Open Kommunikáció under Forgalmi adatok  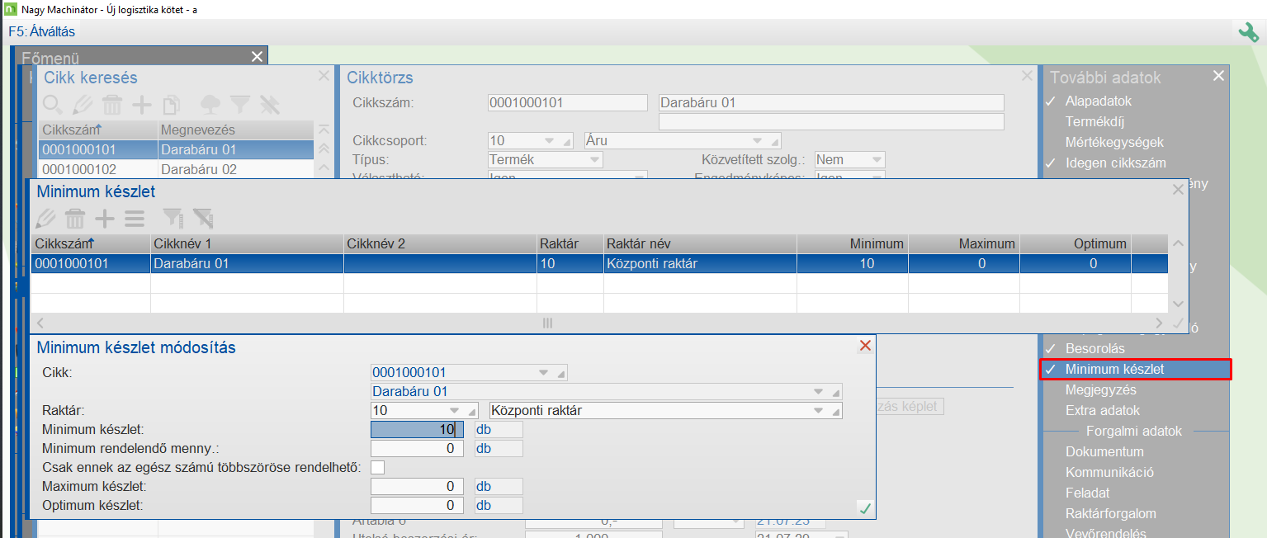click(1109, 473)
